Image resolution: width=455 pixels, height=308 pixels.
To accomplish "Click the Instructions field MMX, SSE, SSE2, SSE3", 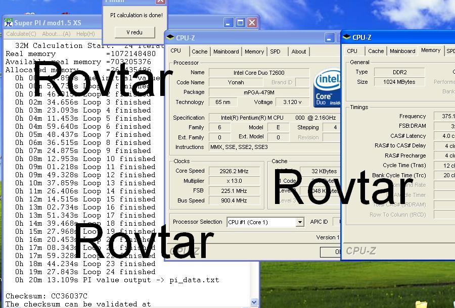I will click(x=275, y=147).
